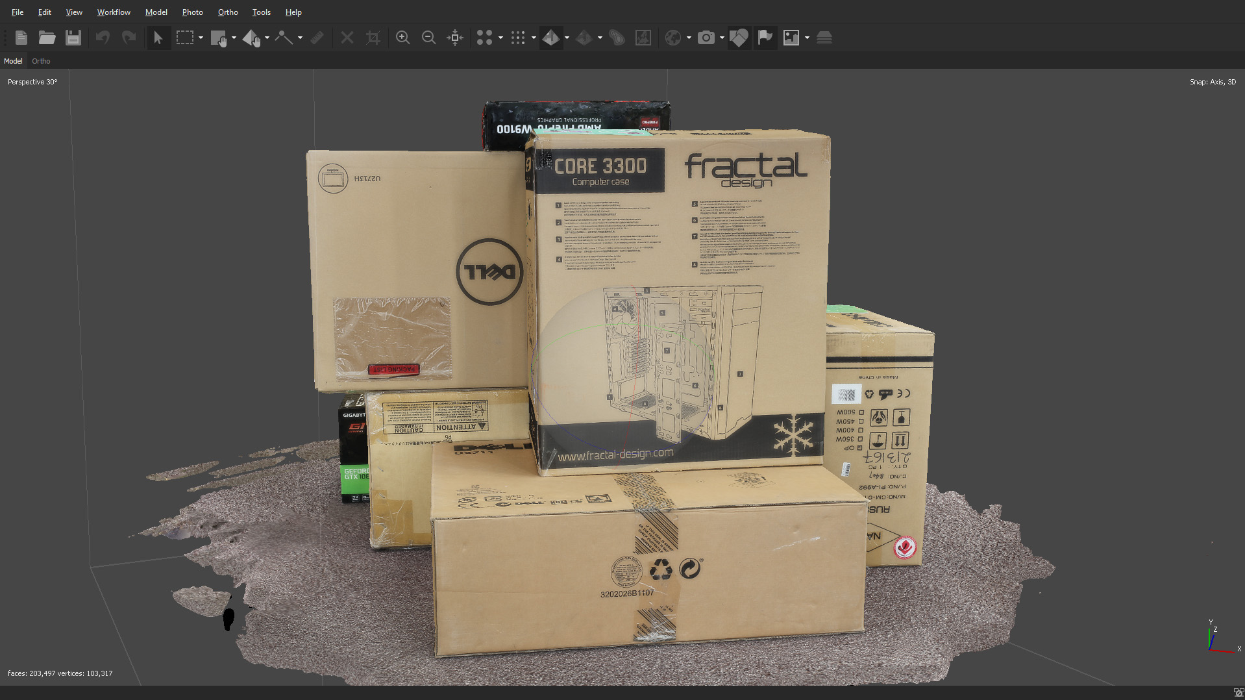Click the basemap globe icon
The width and height of the screenshot is (1245, 700).
(673, 38)
